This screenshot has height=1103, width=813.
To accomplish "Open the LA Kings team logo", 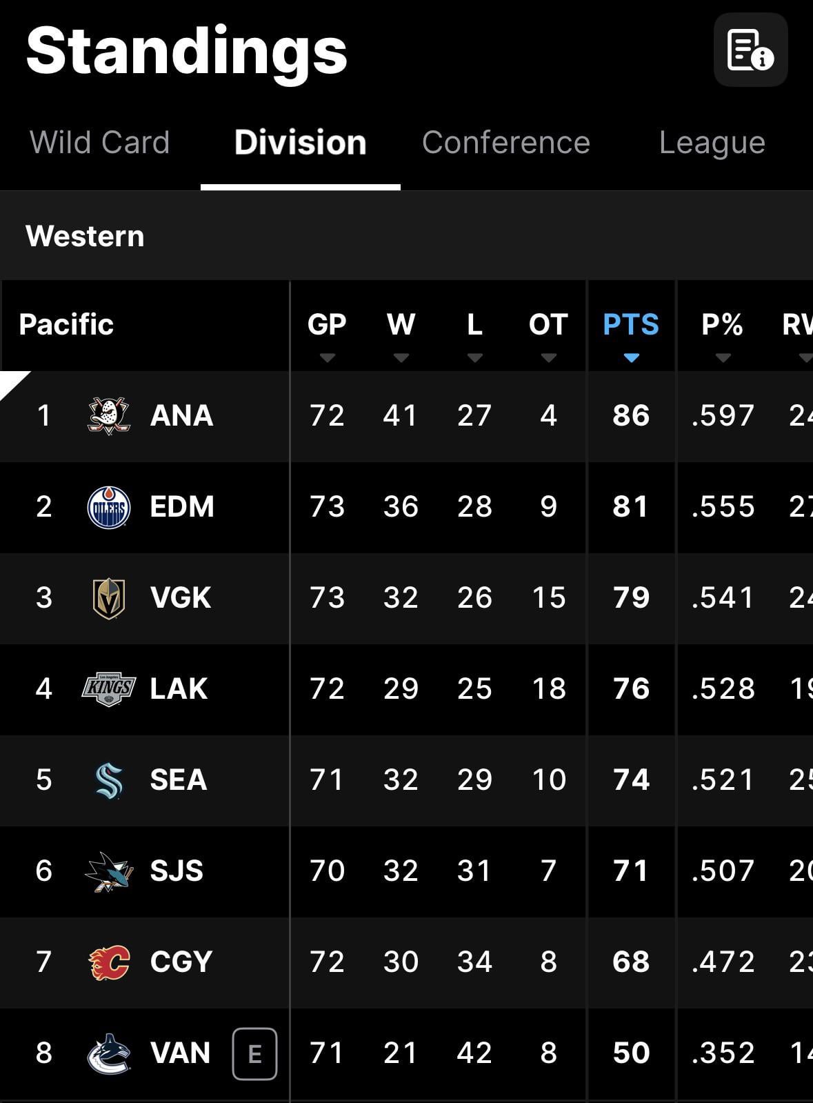I will (109, 688).
